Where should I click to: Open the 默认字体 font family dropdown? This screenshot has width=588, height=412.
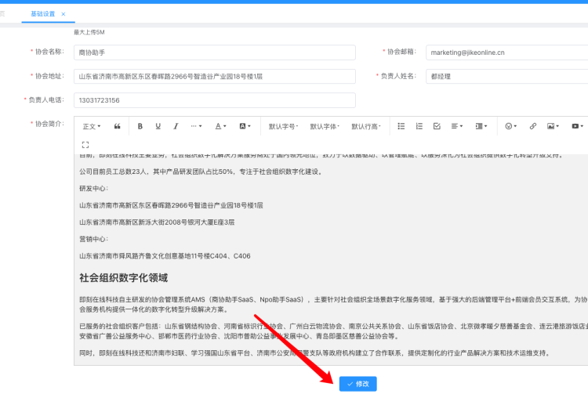(325, 126)
